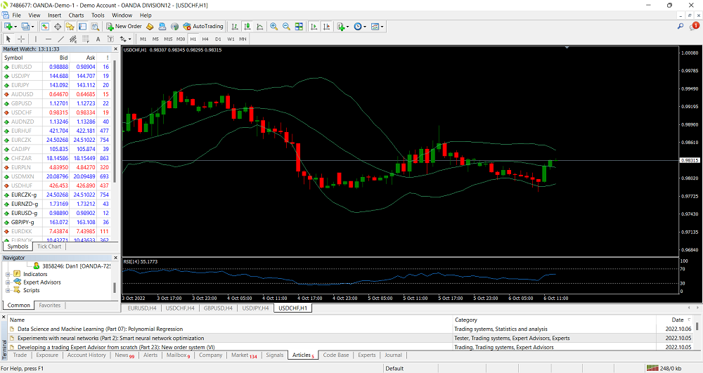Select the Equidistant Channel tool

pos(73,39)
